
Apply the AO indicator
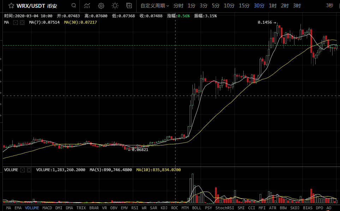[329, 208]
